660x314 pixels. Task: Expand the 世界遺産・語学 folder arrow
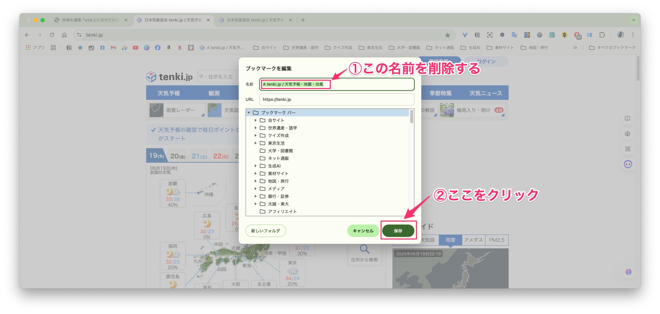point(255,128)
